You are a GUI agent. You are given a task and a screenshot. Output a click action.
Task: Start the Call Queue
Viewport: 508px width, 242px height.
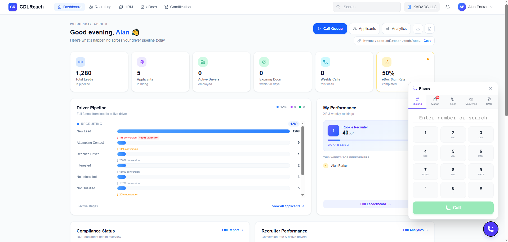(330, 29)
